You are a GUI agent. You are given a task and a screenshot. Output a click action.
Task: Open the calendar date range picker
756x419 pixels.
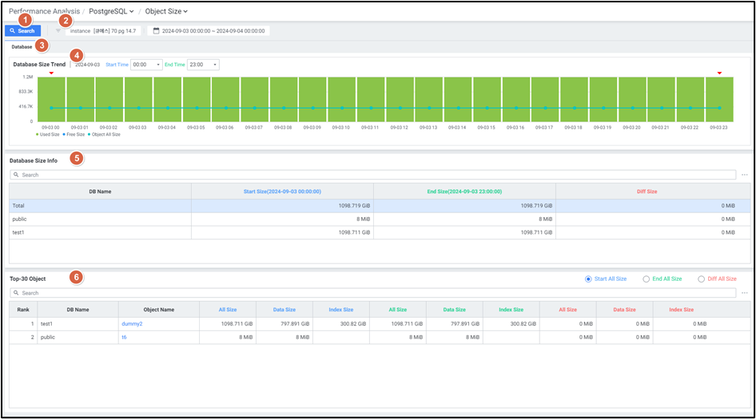tap(156, 30)
